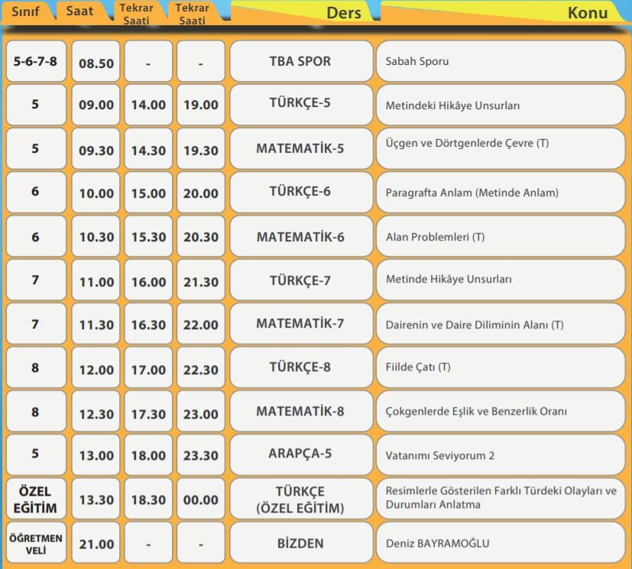632x569 pixels.
Task: Select the 5-6-7-8 class cell
Action: coord(36,61)
